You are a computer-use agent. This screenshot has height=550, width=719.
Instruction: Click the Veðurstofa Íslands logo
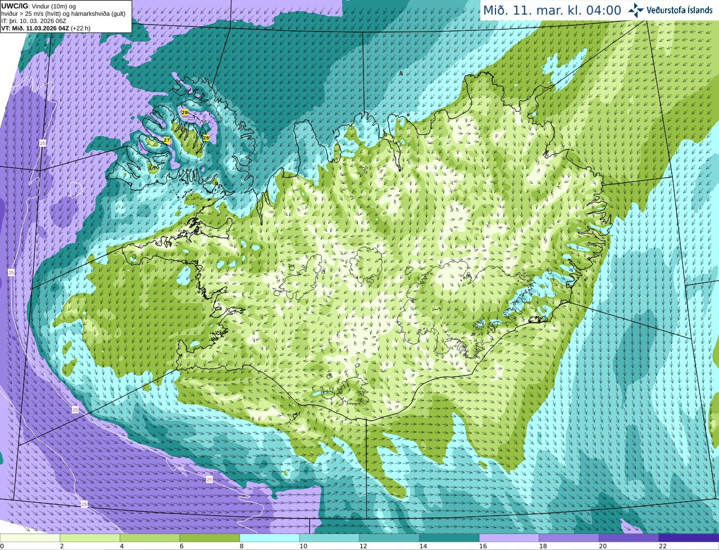[670, 10]
